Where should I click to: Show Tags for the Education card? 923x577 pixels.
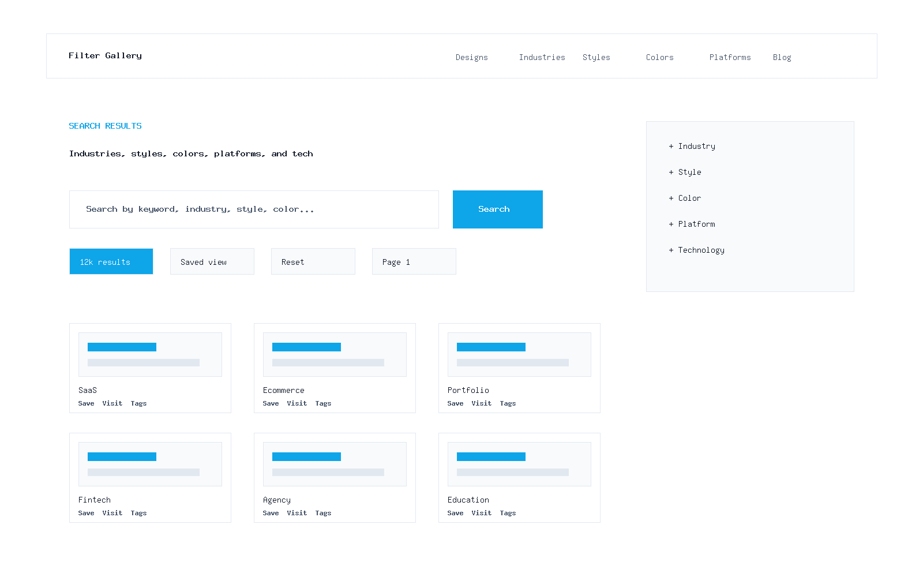coord(508,513)
